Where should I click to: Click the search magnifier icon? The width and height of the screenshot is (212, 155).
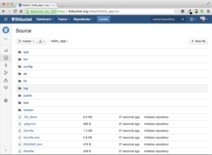(183, 19)
